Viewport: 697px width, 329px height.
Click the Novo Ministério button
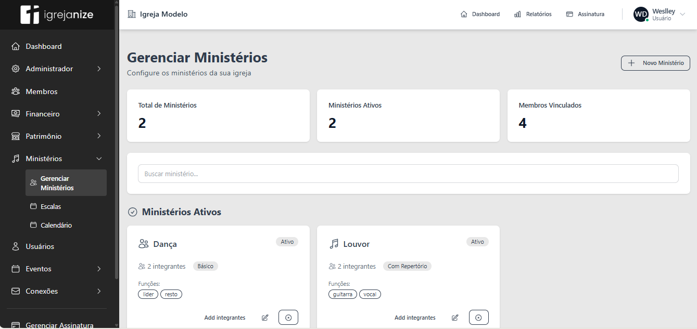(x=655, y=63)
